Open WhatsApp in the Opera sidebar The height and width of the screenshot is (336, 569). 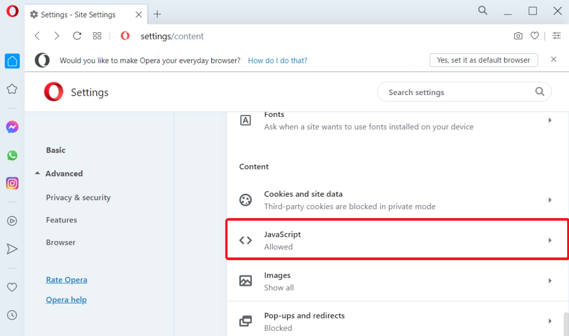(x=12, y=155)
